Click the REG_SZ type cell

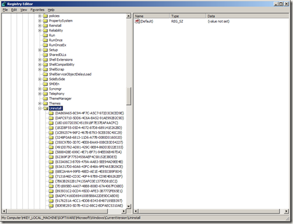tap(177, 21)
